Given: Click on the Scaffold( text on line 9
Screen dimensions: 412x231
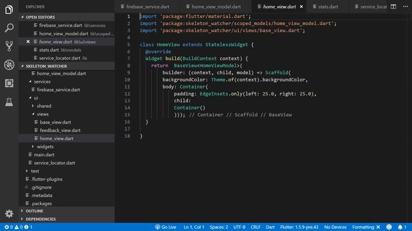Looking at the screenshot, I should tap(277, 73).
